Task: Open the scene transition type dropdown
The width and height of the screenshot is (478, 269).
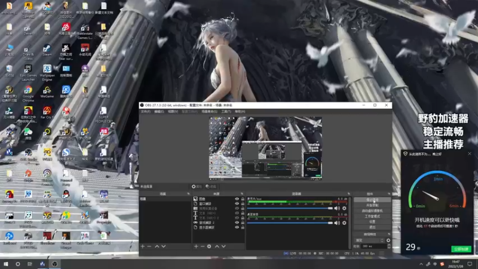Action: (x=368, y=240)
